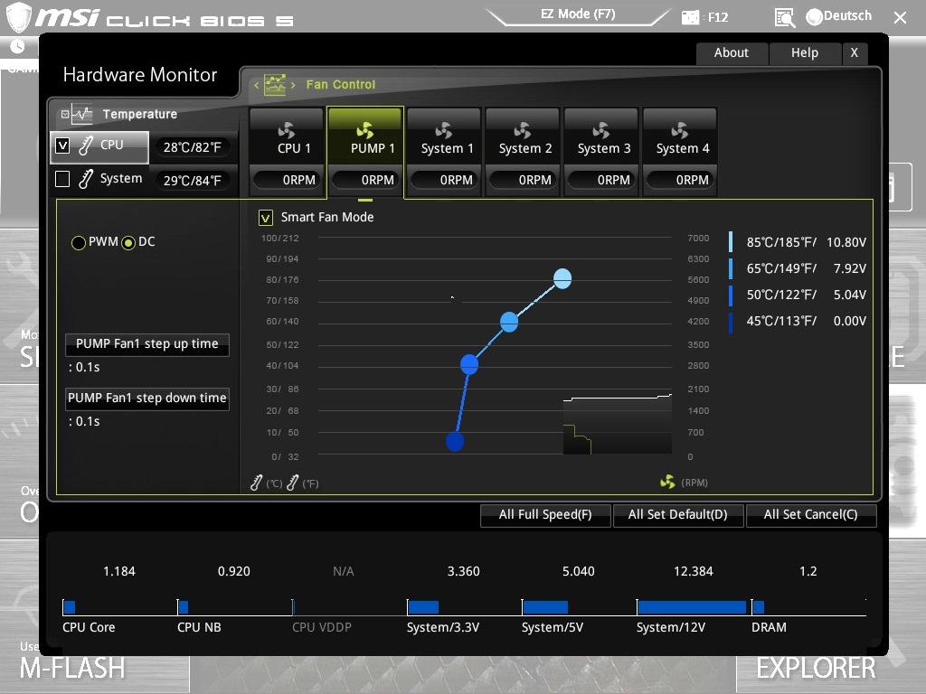Click the screenshot camera F12 icon
This screenshot has width=926, height=694.
tap(691, 16)
